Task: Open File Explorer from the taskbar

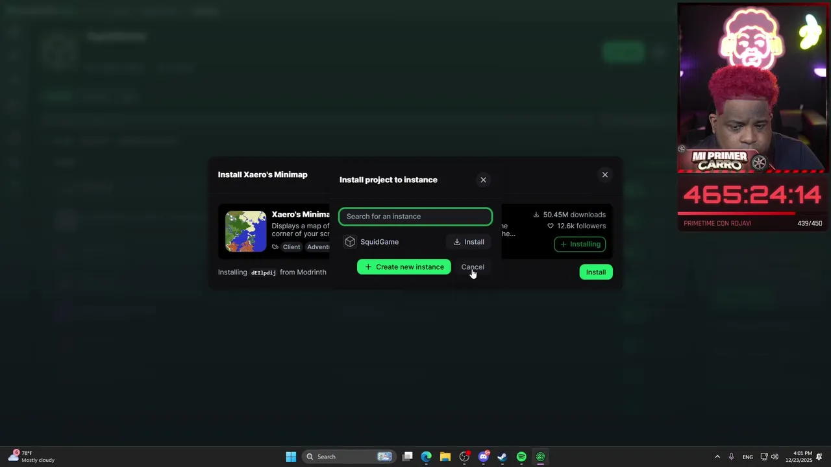Action: click(445, 457)
